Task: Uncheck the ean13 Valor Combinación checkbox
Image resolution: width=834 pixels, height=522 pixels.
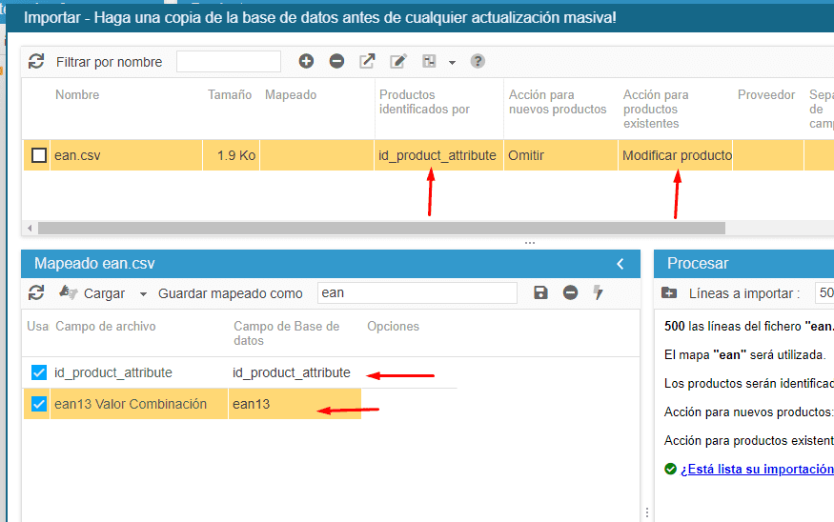Action: click(39, 404)
